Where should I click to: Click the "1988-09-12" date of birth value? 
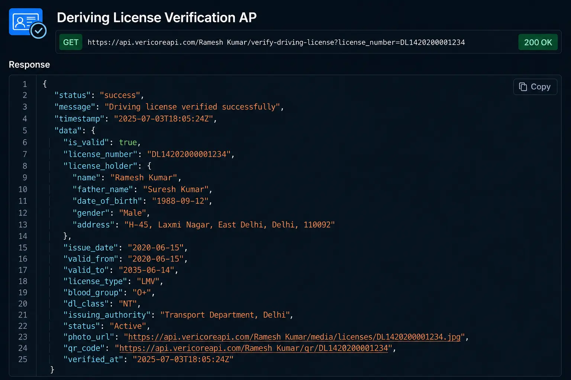point(180,201)
